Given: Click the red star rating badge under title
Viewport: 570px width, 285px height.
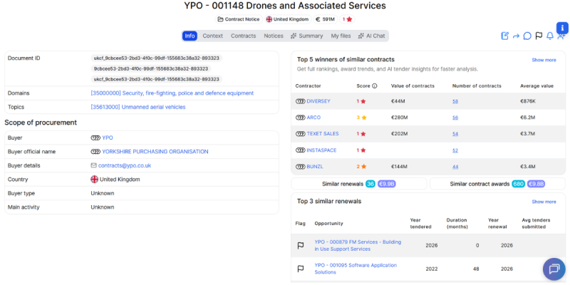Looking at the screenshot, I should tap(347, 19).
